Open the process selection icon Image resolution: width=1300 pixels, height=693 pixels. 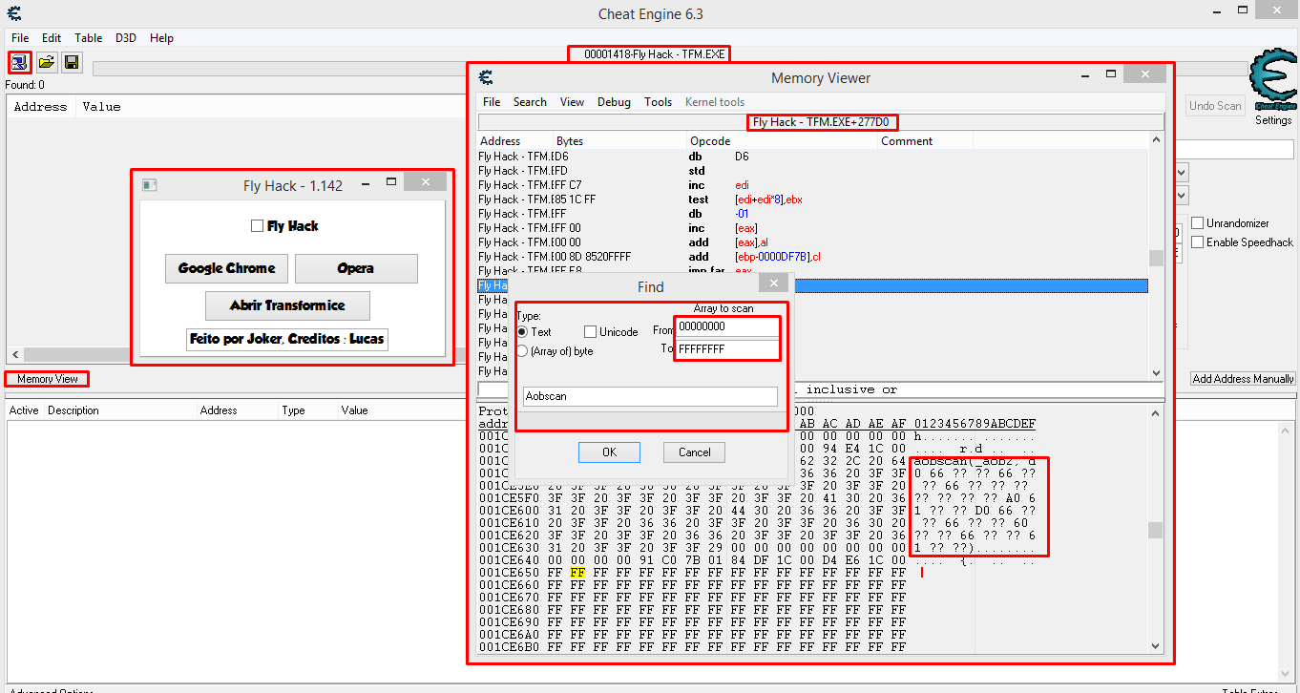(19, 63)
